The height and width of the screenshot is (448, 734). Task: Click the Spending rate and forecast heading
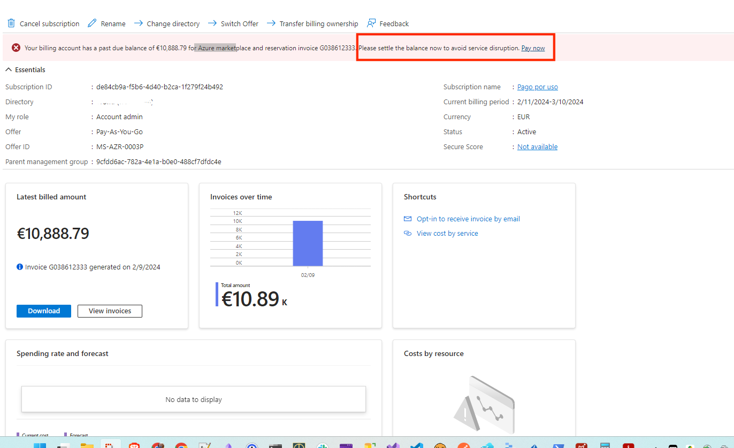pos(63,353)
